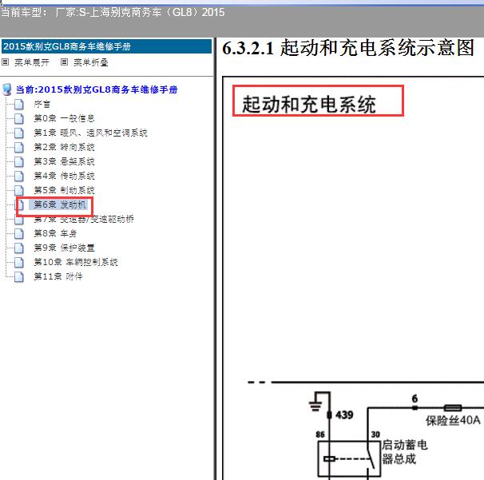Open 第11章 附件 chapter

[x=58, y=276]
